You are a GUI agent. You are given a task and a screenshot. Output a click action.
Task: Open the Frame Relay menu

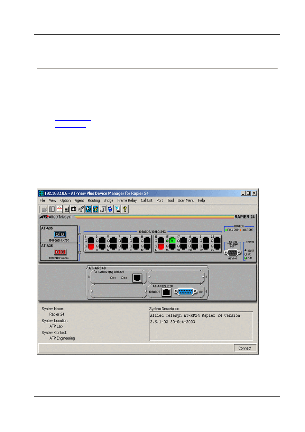tap(127, 201)
